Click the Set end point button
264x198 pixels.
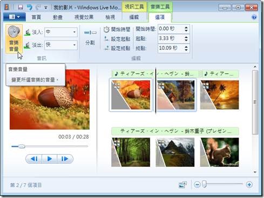117,48
